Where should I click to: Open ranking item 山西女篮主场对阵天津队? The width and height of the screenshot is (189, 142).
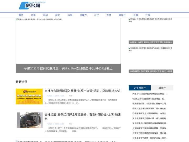point(150,109)
